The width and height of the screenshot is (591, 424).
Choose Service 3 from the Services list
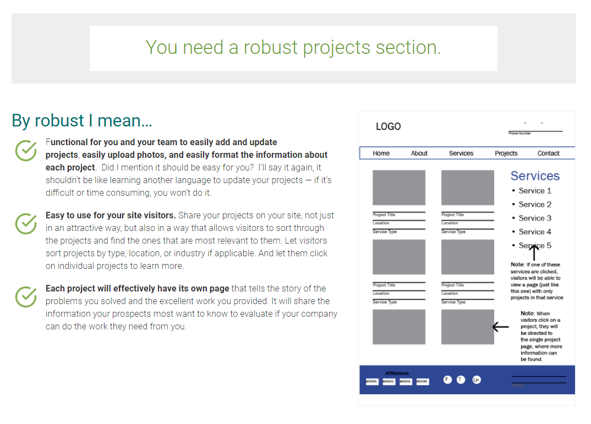tap(535, 218)
